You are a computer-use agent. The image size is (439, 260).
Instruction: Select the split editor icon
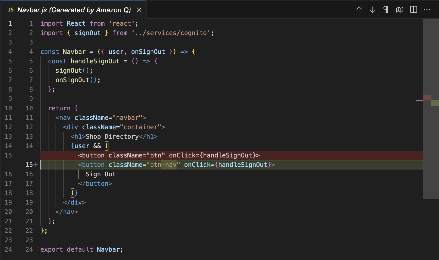pyautogui.click(x=413, y=10)
